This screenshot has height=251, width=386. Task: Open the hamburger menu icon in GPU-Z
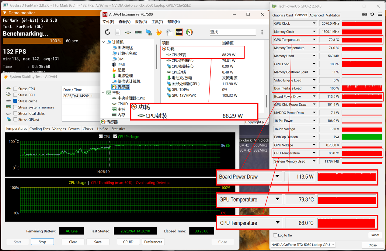(x=380, y=14)
